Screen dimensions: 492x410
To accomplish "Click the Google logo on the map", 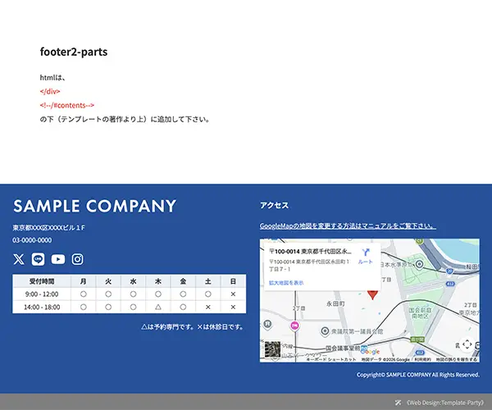I will point(369,352).
